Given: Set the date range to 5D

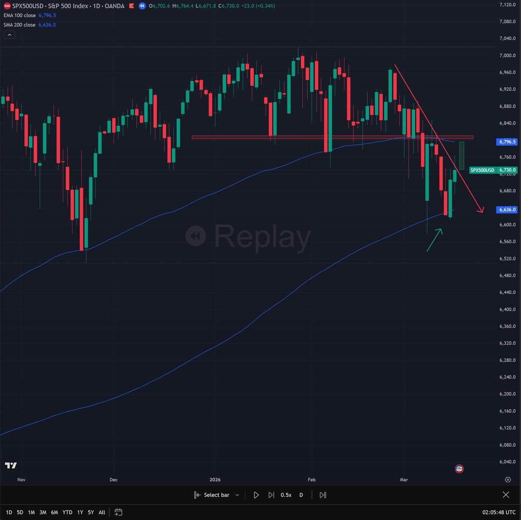Looking at the screenshot, I should point(20,512).
